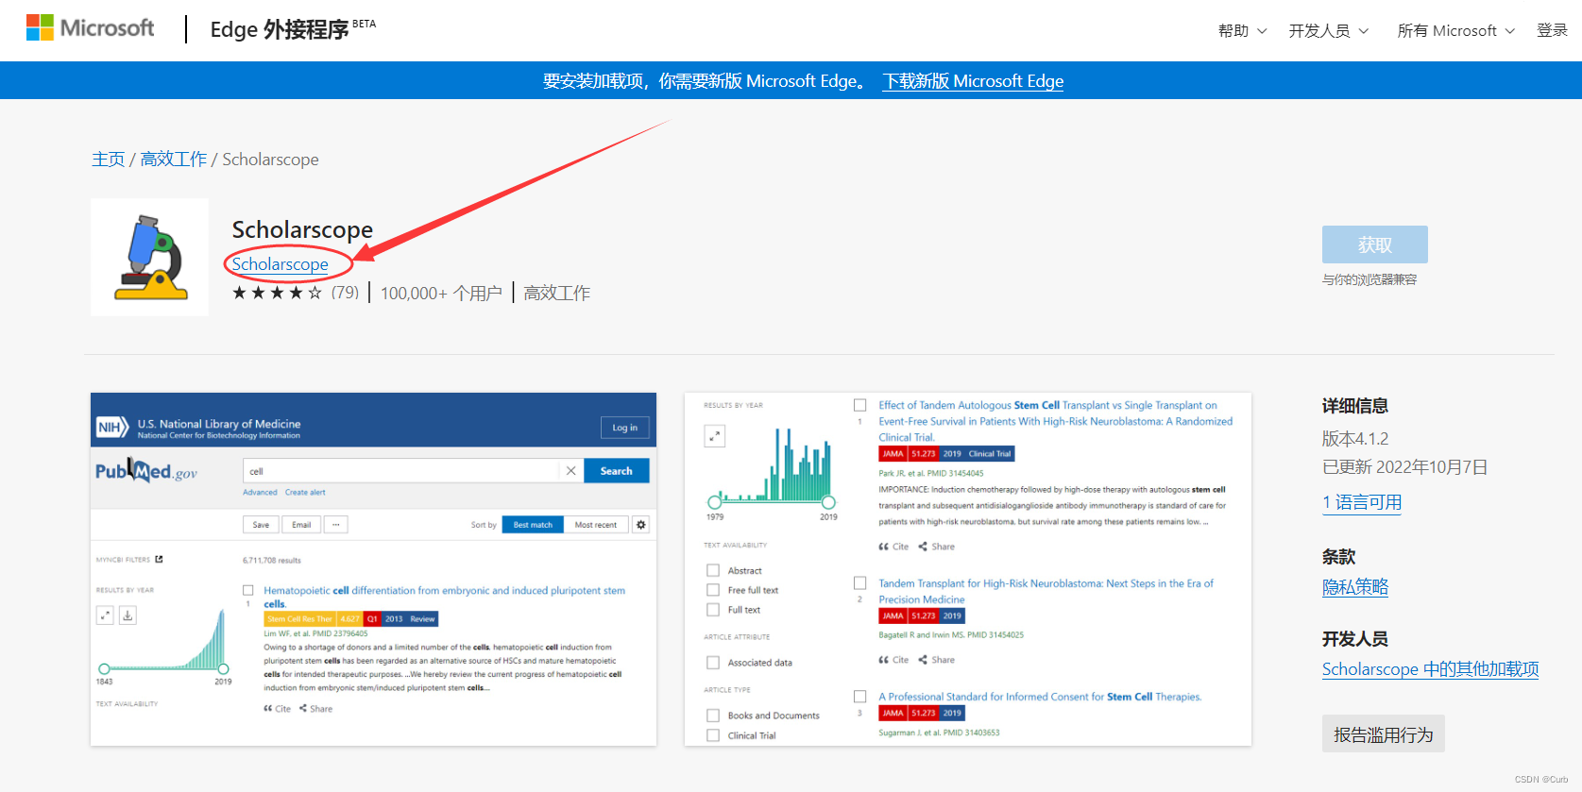1582x792 pixels.
Task: Click 登录 to sign in
Action: pos(1552,30)
